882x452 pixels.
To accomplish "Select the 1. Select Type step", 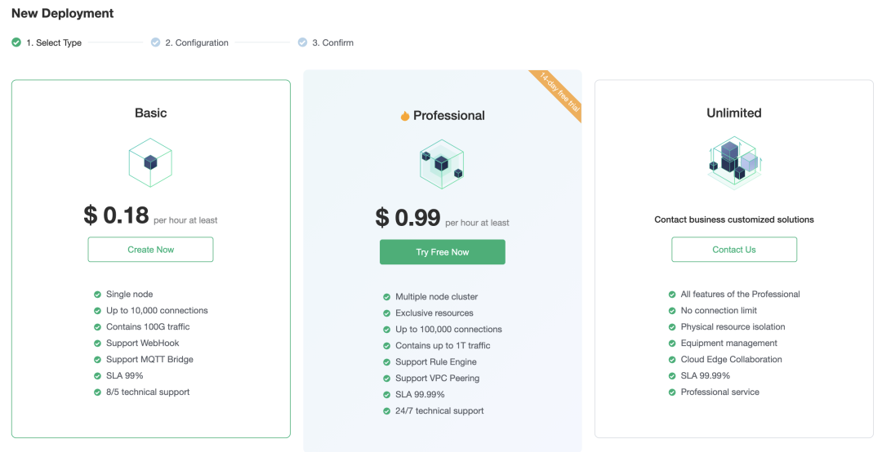I will 54,42.
